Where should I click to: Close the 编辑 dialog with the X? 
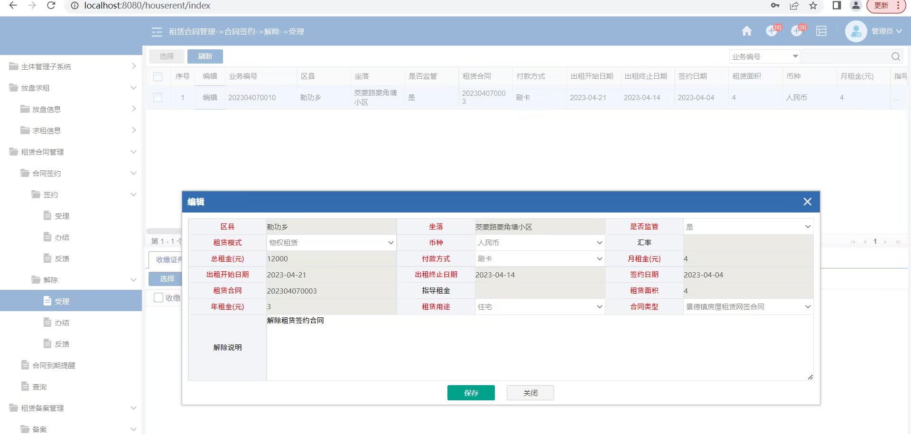coord(808,202)
